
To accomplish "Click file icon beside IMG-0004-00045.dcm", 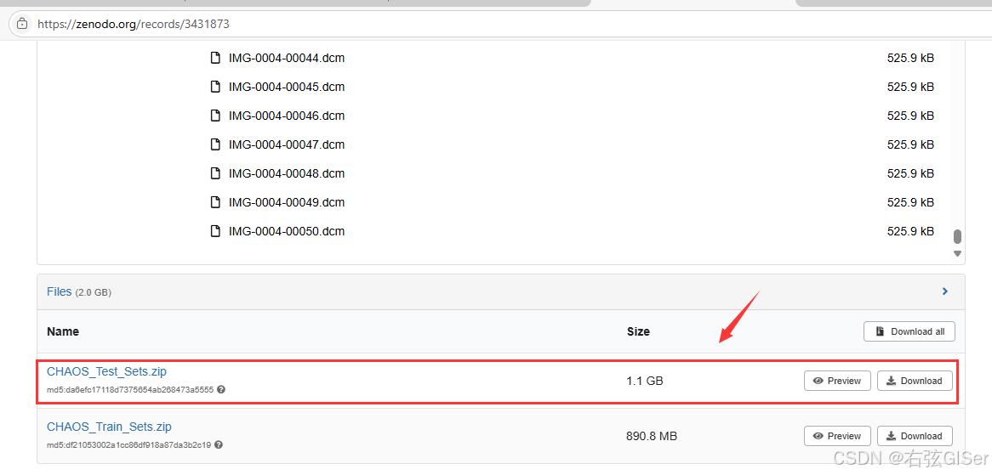I will pyautogui.click(x=216, y=87).
